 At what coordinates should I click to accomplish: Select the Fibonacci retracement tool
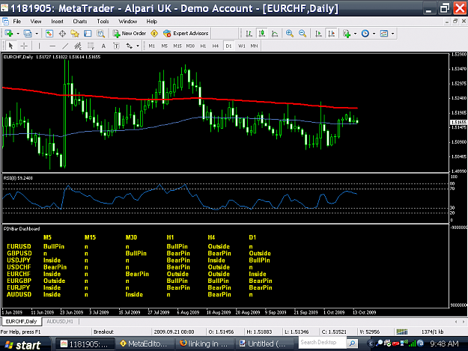point(91,46)
